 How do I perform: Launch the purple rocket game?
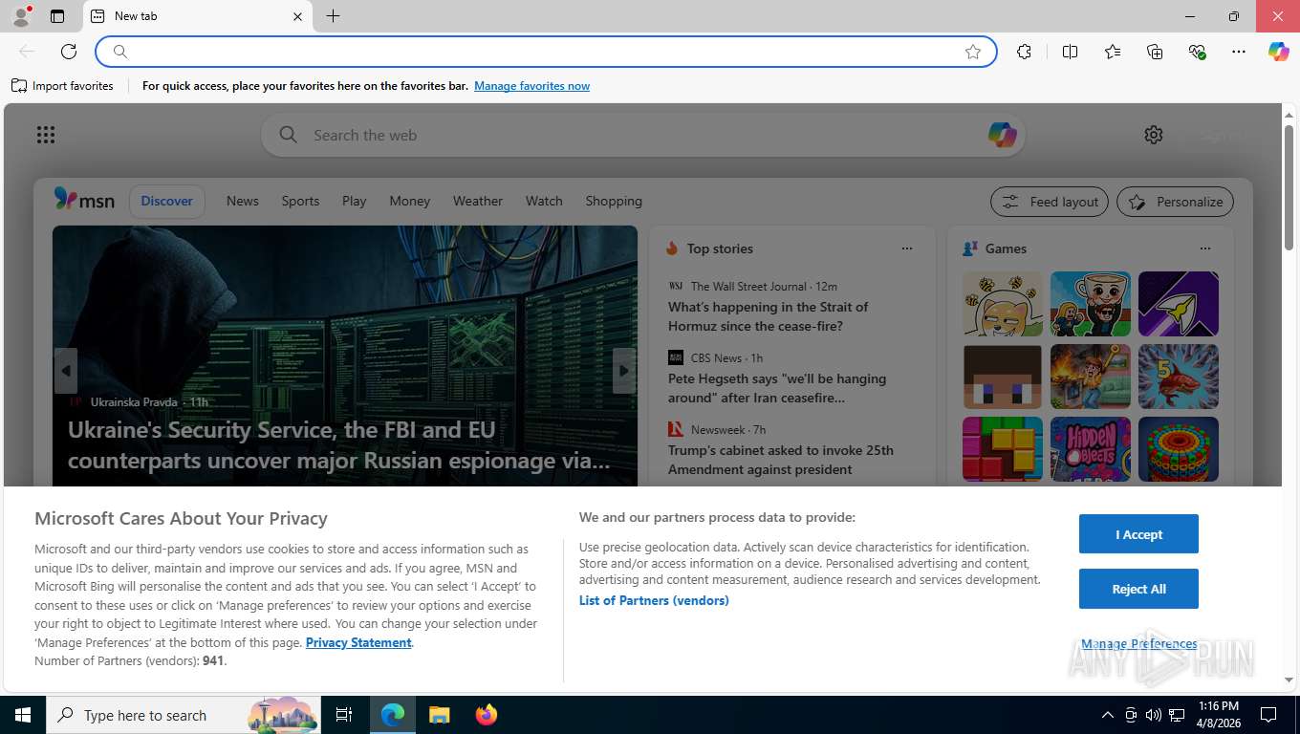click(1179, 304)
